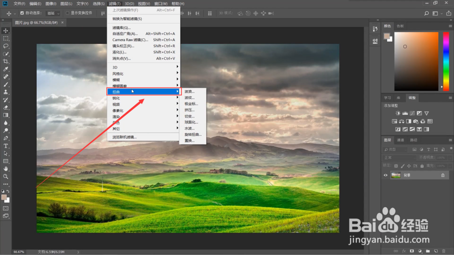Open the auto-select 图层 dropdown
Viewport: 454px width, 255px height.
pyautogui.click(x=53, y=13)
